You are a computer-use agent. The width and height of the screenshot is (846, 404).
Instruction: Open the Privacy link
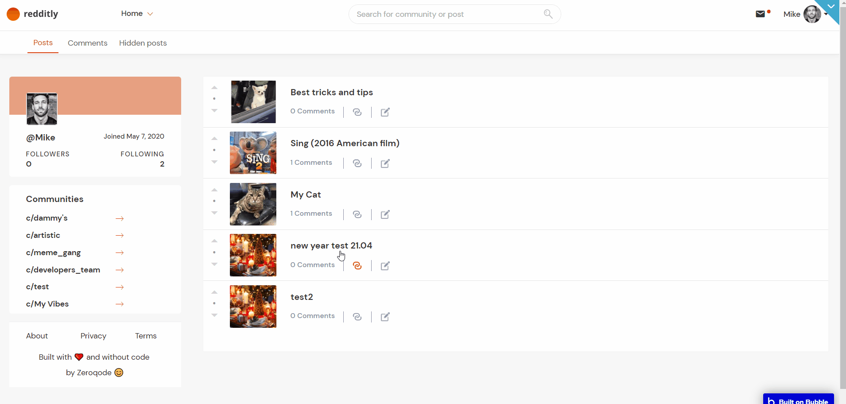[93, 336]
